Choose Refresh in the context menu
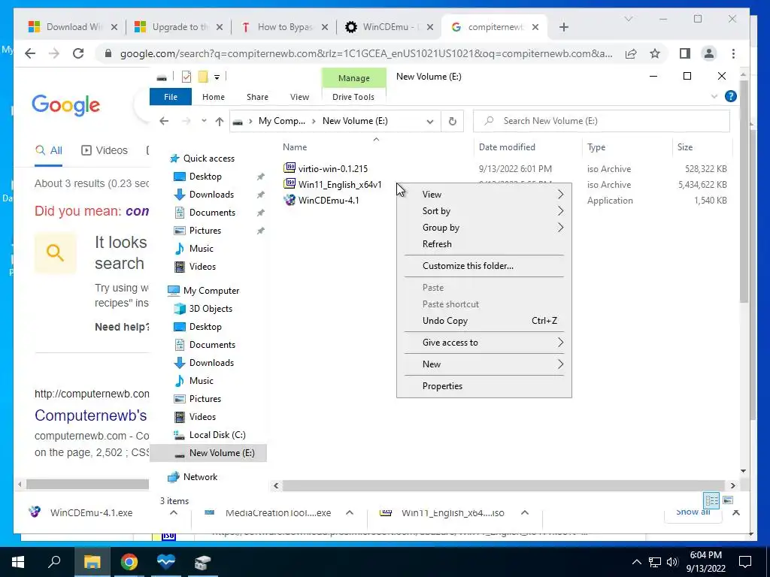770x577 pixels. pos(484,244)
